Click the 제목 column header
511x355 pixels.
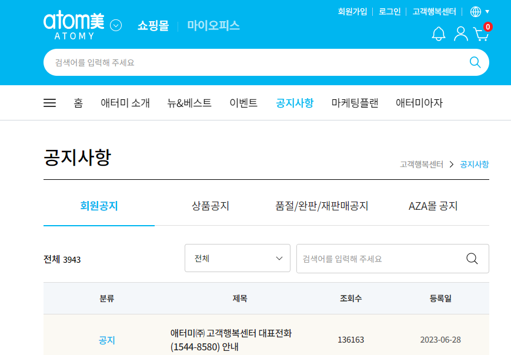[240, 299]
